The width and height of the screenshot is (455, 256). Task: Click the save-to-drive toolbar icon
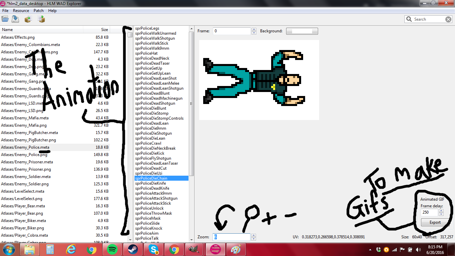[x=15, y=19]
